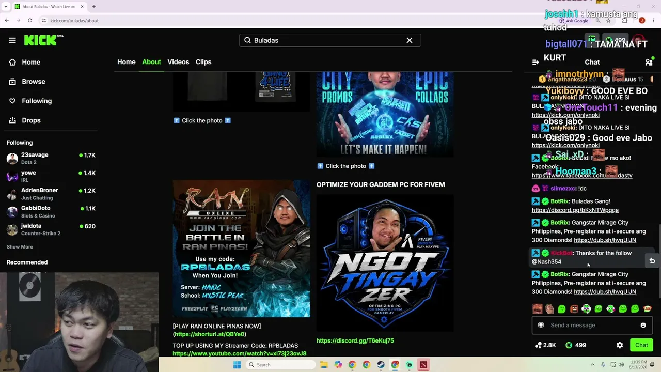
Task: Switch to the channel Home tab
Action: [127, 62]
